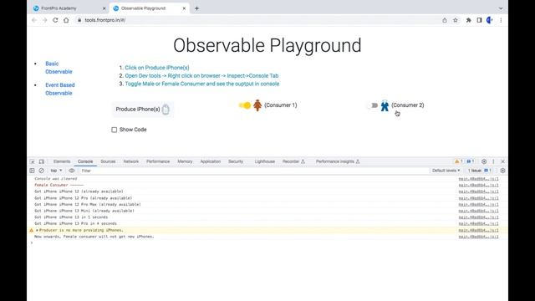The width and height of the screenshot is (535, 301).
Task: Click the Produce iPhone(s) button
Action: [x=143, y=110]
